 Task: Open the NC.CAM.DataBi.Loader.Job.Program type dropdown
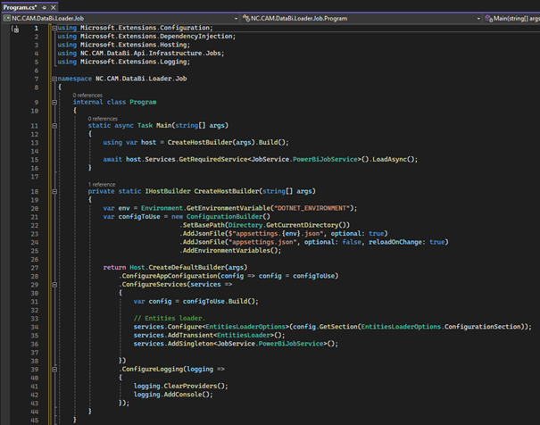click(478, 18)
